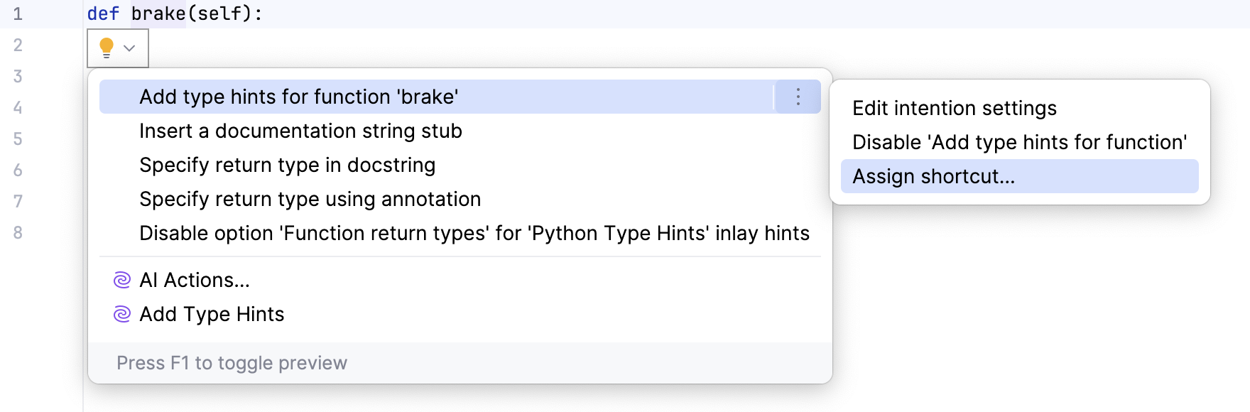Expand the lightbulb dropdown chevron
Screen dimensions: 1250x412
(129, 48)
